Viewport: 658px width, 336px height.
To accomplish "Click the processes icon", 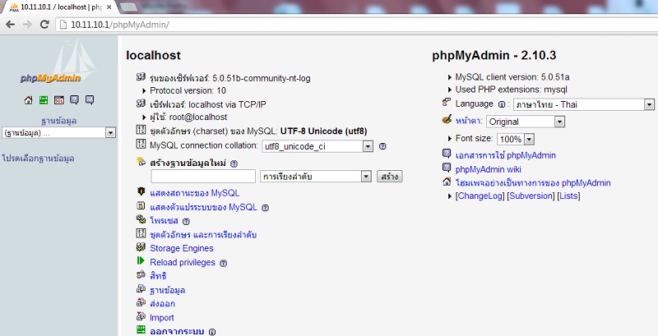I will 141,219.
